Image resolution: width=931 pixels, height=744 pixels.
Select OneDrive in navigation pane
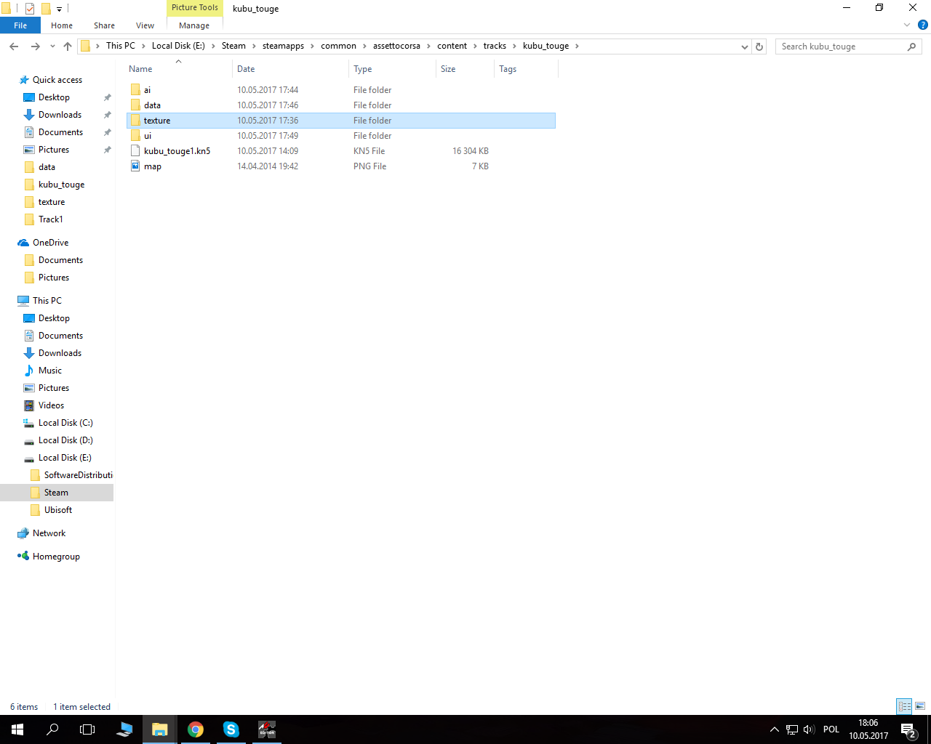point(50,243)
